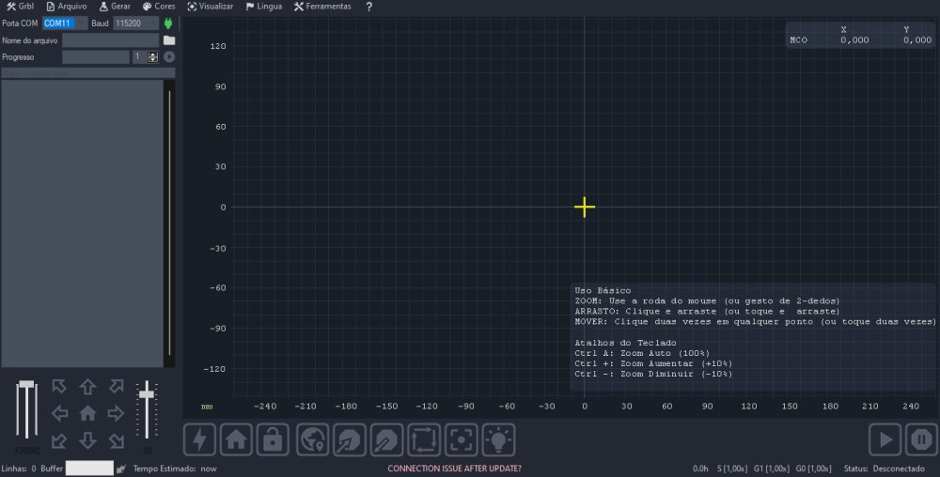
Task: Click the resume play button at bottom right
Action: coord(884,439)
